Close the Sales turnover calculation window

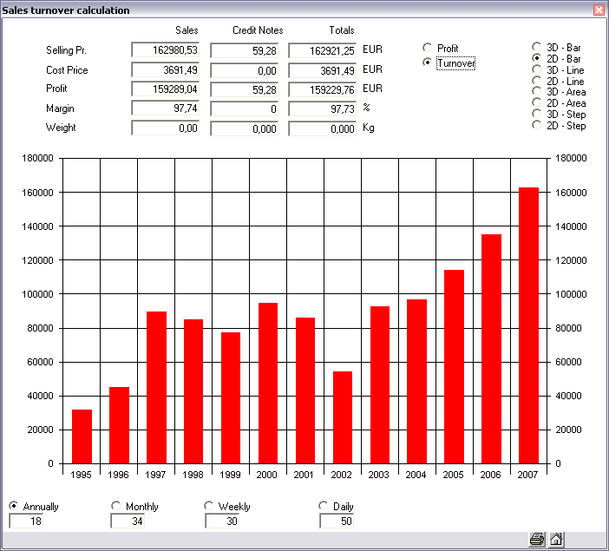pyautogui.click(x=598, y=10)
